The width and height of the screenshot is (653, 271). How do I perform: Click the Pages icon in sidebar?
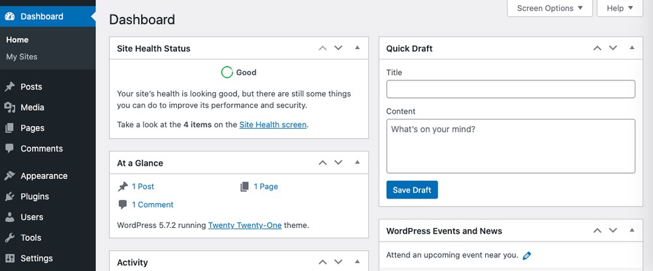coord(10,128)
